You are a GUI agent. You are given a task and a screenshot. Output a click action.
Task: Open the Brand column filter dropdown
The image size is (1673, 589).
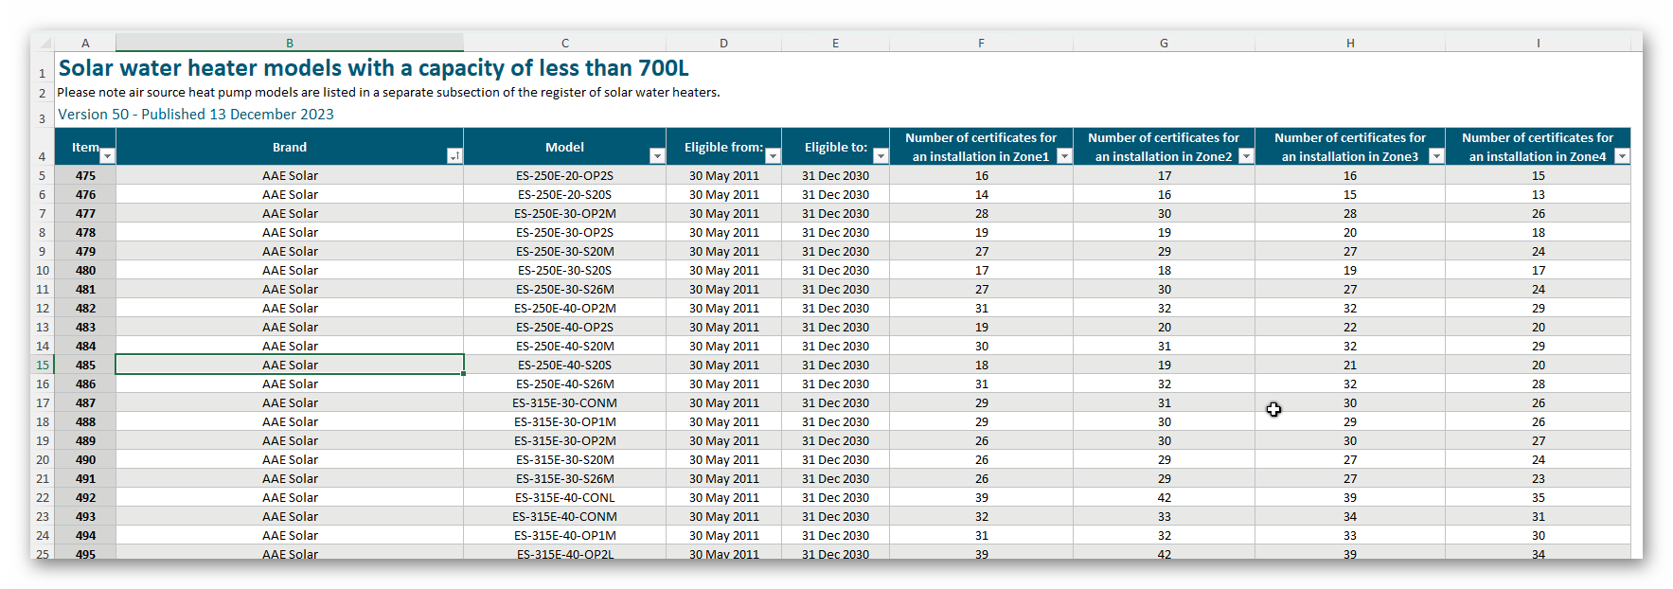(454, 156)
